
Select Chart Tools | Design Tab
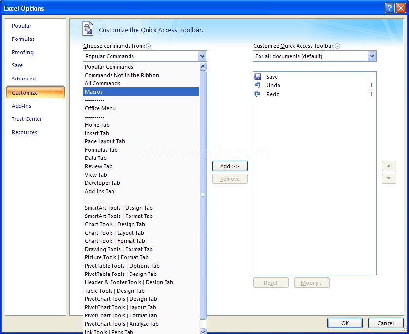point(141,224)
